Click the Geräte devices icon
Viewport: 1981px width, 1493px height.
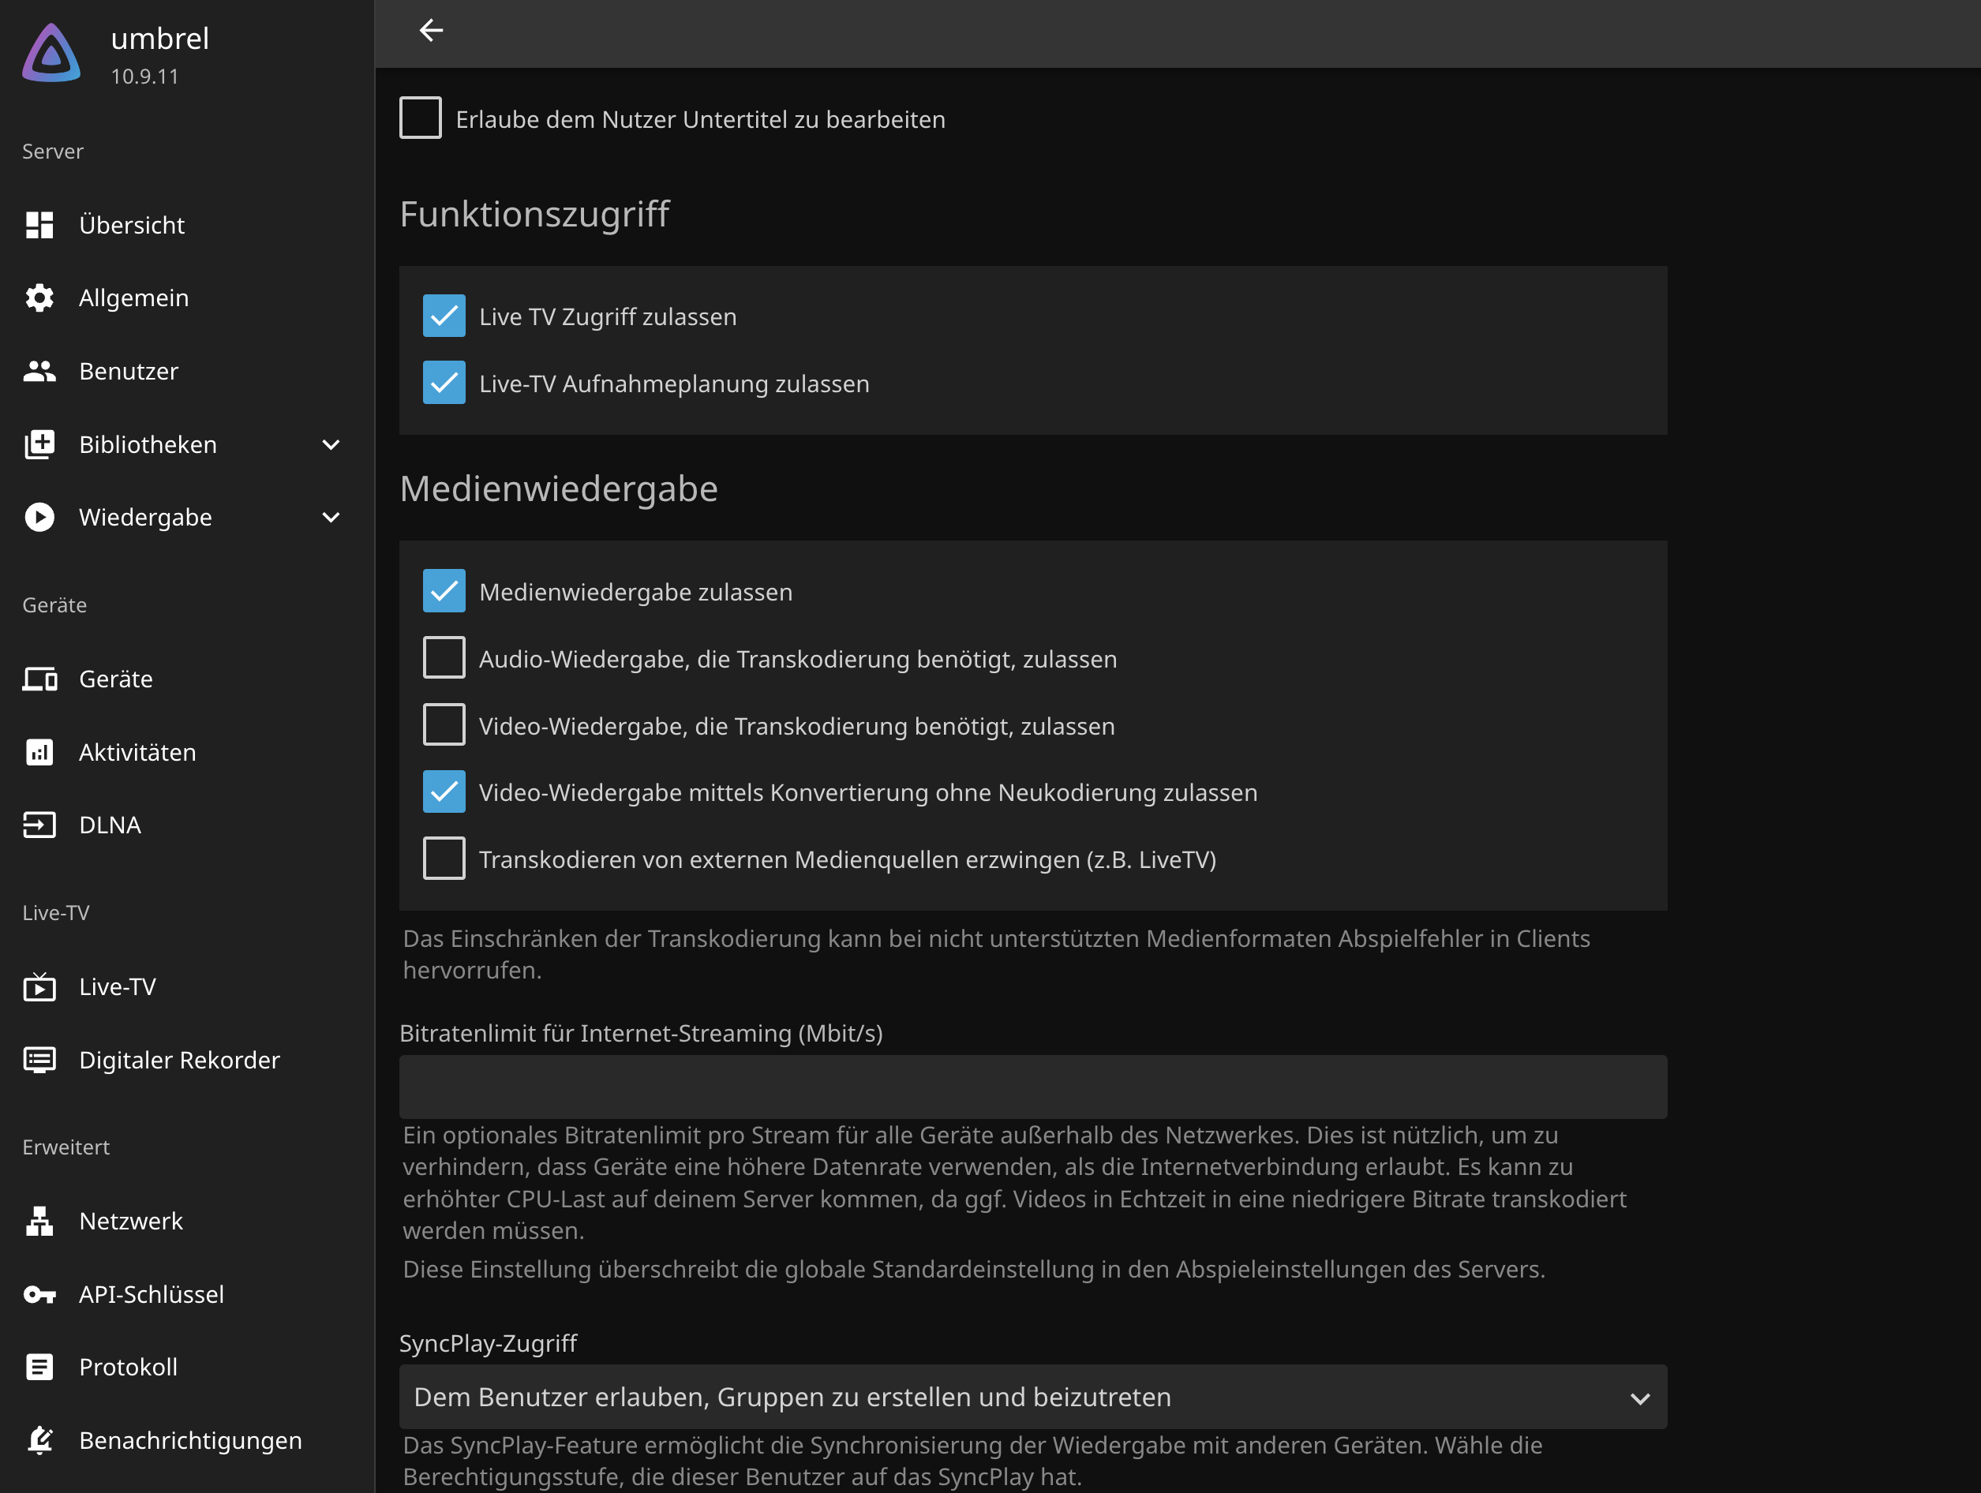[39, 679]
